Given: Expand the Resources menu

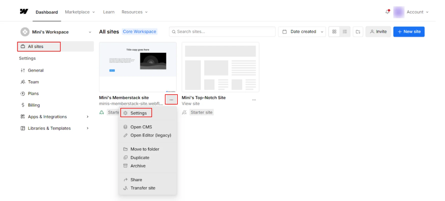Looking at the screenshot, I should click(134, 12).
